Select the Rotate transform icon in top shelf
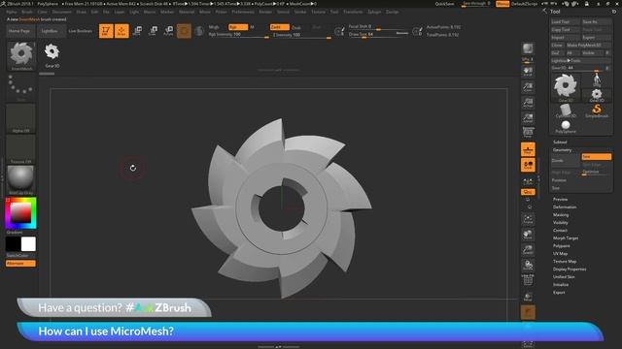The width and height of the screenshot is (622, 349). [x=168, y=31]
